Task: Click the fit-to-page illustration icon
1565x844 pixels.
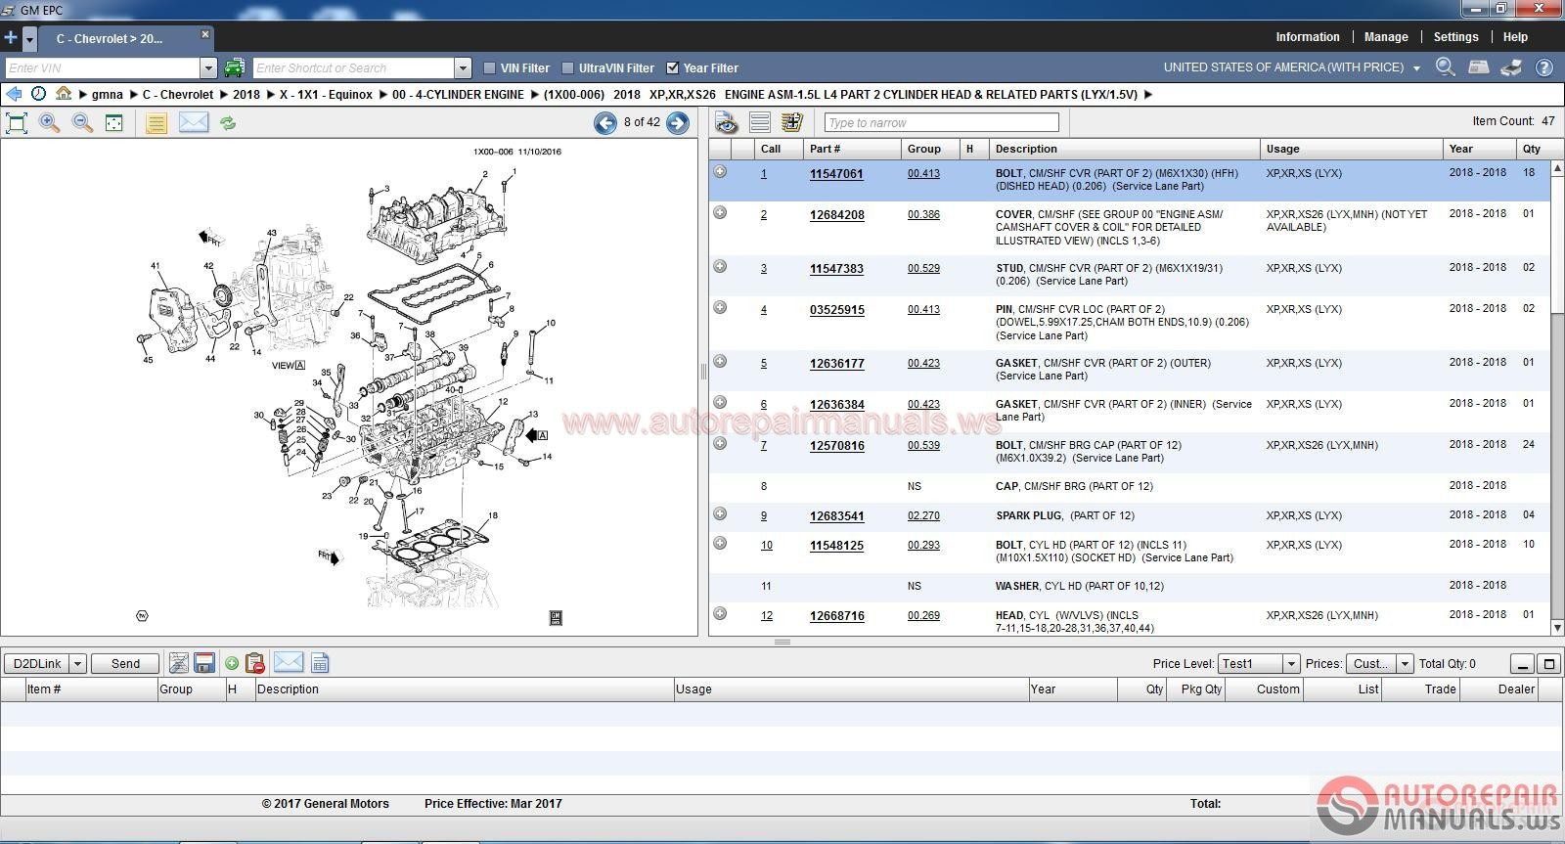Action: point(114,123)
